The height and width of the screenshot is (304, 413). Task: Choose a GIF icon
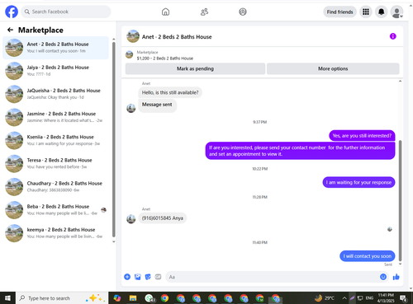click(158, 277)
